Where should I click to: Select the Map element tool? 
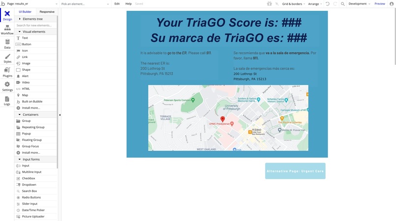[36, 95]
